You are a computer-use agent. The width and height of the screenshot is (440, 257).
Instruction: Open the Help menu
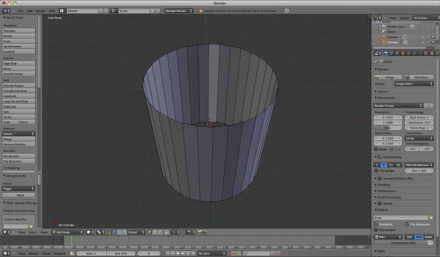click(52, 11)
